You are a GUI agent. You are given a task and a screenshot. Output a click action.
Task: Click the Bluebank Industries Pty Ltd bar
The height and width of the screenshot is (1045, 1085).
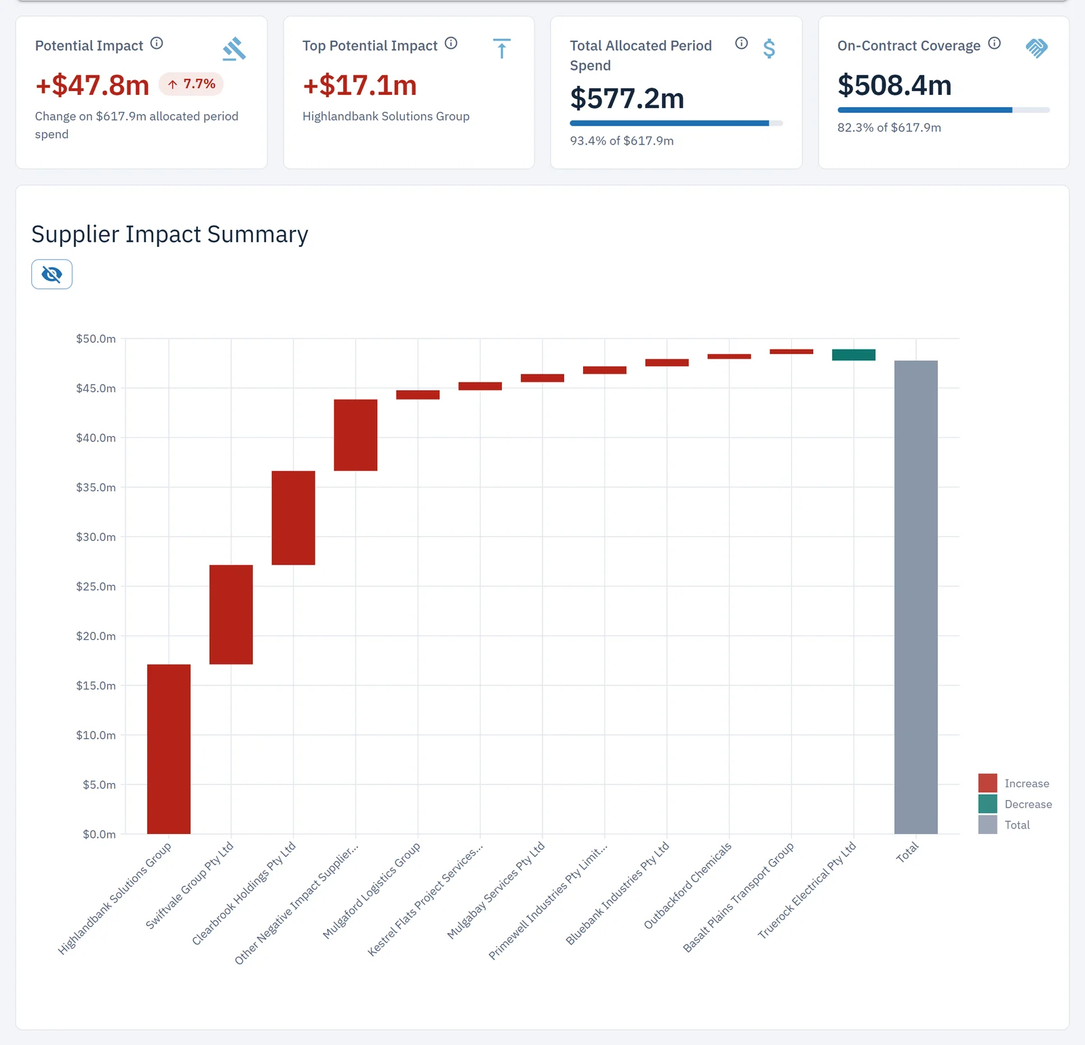pos(667,363)
